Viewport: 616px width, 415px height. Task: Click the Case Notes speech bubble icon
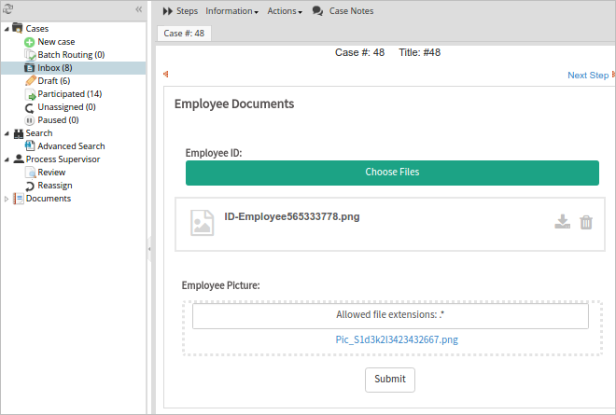tap(317, 11)
